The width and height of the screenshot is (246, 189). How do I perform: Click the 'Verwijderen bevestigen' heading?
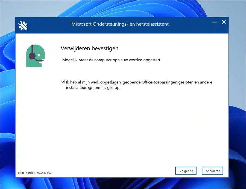point(90,48)
